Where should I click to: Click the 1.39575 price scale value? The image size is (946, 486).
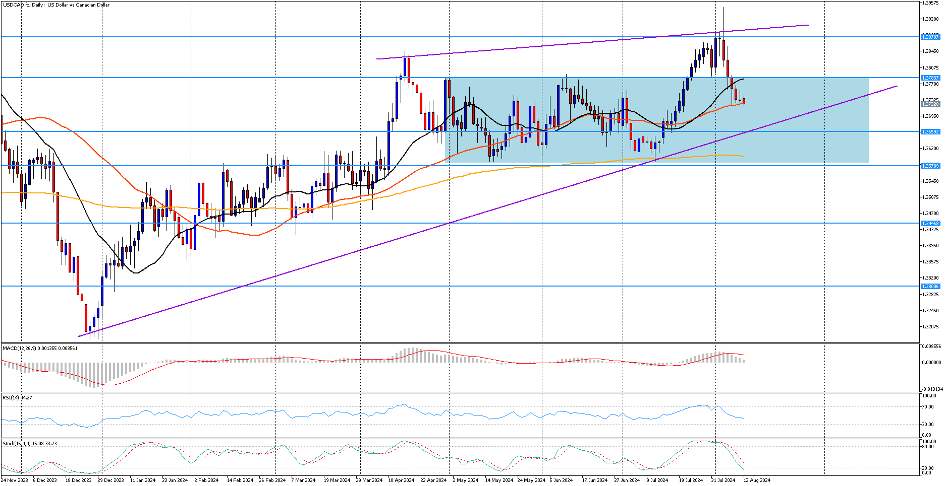pos(931,3)
